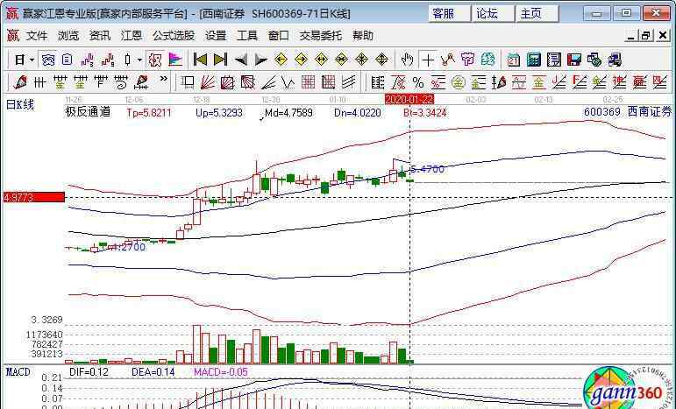Click the list document icon in top toolbar

pyautogui.click(x=68, y=60)
